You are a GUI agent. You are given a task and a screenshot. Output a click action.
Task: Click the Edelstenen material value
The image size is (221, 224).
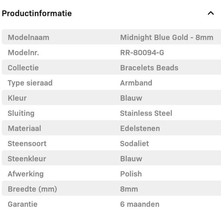click(140, 128)
